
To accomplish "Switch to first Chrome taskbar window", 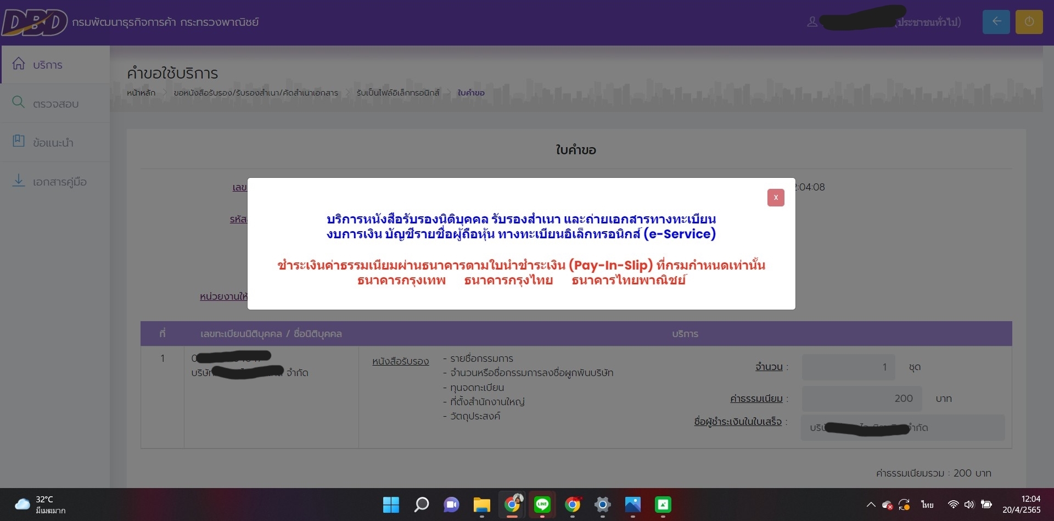I will [x=512, y=505].
